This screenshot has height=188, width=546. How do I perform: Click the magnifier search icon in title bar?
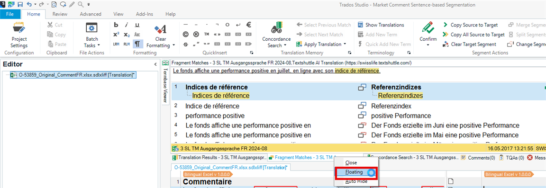(x=81, y=5)
